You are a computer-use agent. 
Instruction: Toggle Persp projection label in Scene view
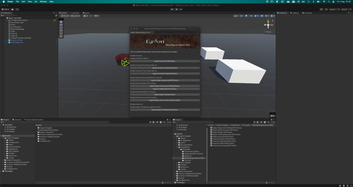268,32
